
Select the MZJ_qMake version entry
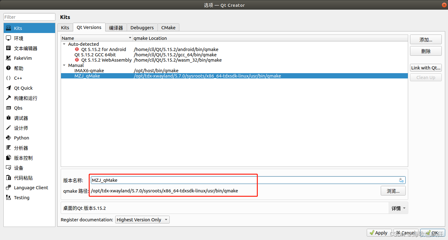87,76
